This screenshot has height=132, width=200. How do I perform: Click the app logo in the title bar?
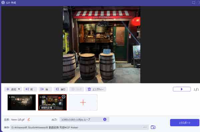pyautogui.click(x=3, y=2)
